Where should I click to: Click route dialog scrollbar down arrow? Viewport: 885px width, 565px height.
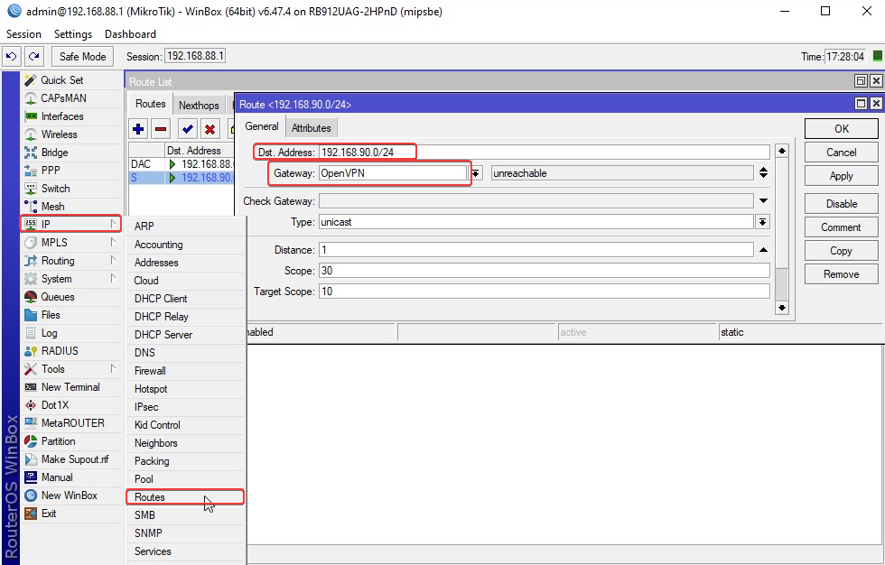coord(782,307)
